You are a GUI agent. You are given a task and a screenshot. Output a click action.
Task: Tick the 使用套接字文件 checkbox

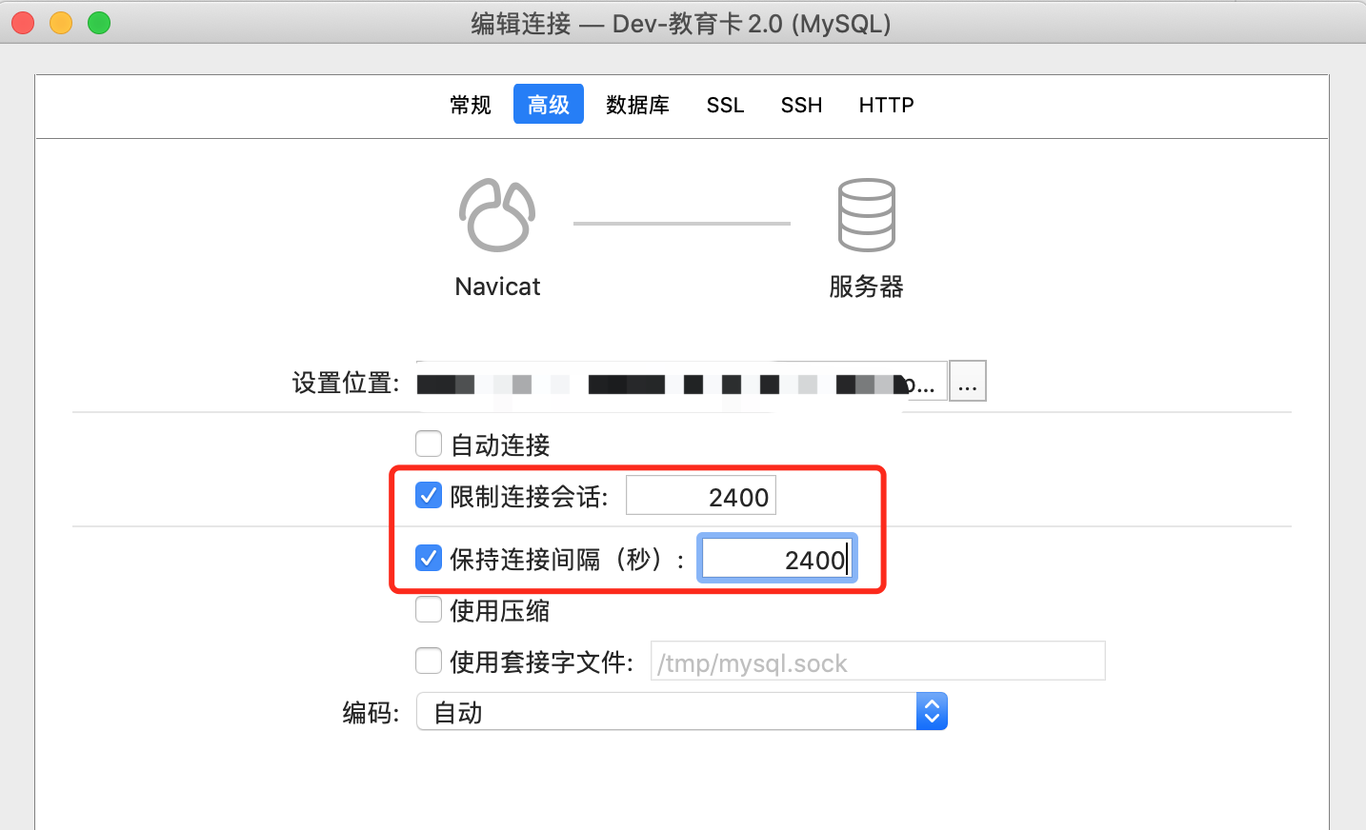tap(429, 661)
